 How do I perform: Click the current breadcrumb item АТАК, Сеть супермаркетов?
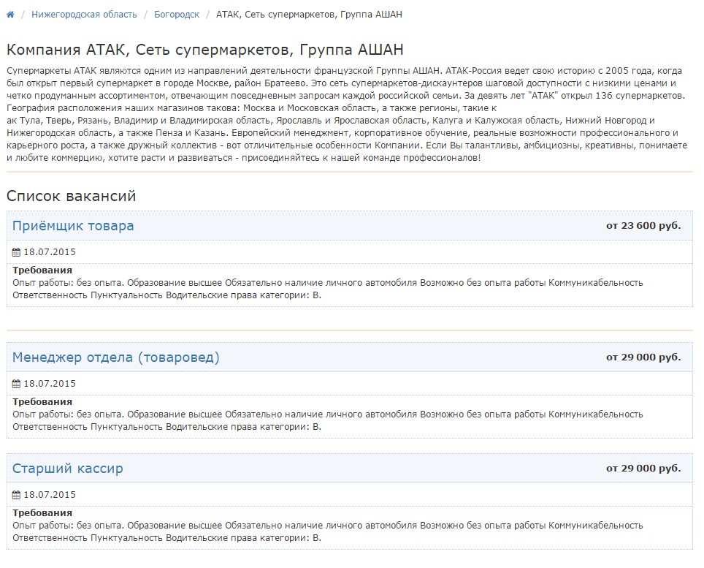click(308, 15)
